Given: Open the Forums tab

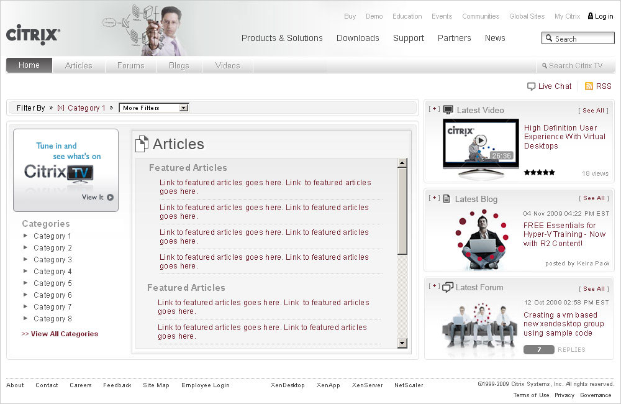Looking at the screenshot, I should click(130, 65).
